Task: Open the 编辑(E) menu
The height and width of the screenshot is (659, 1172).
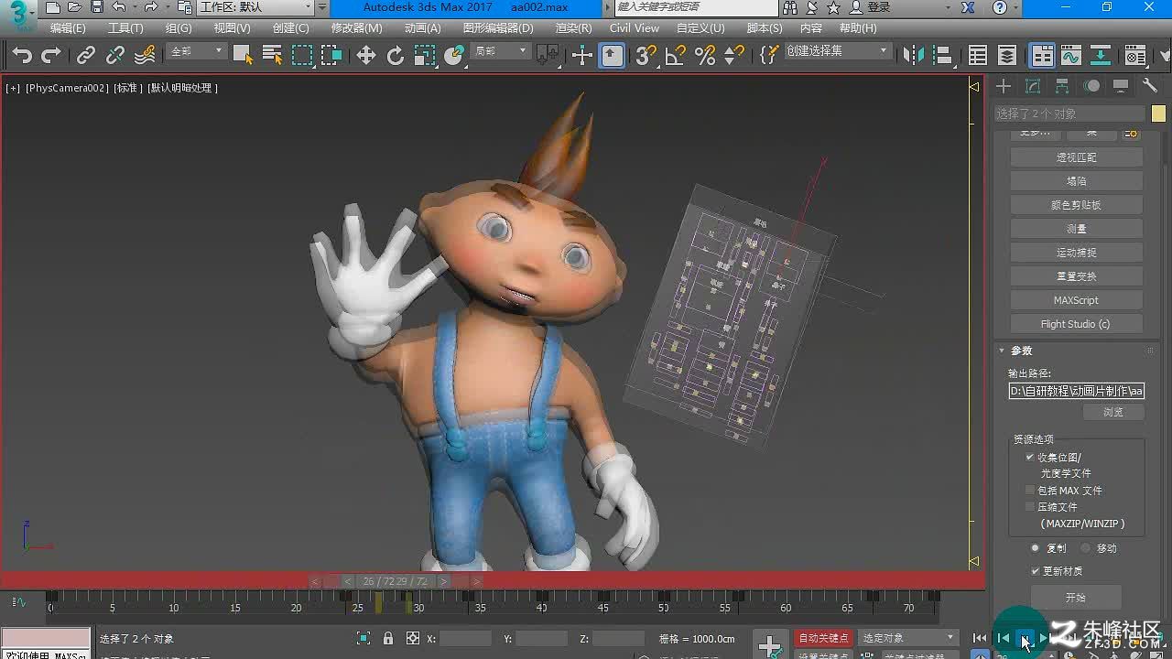Action: (x=68, y=28)
